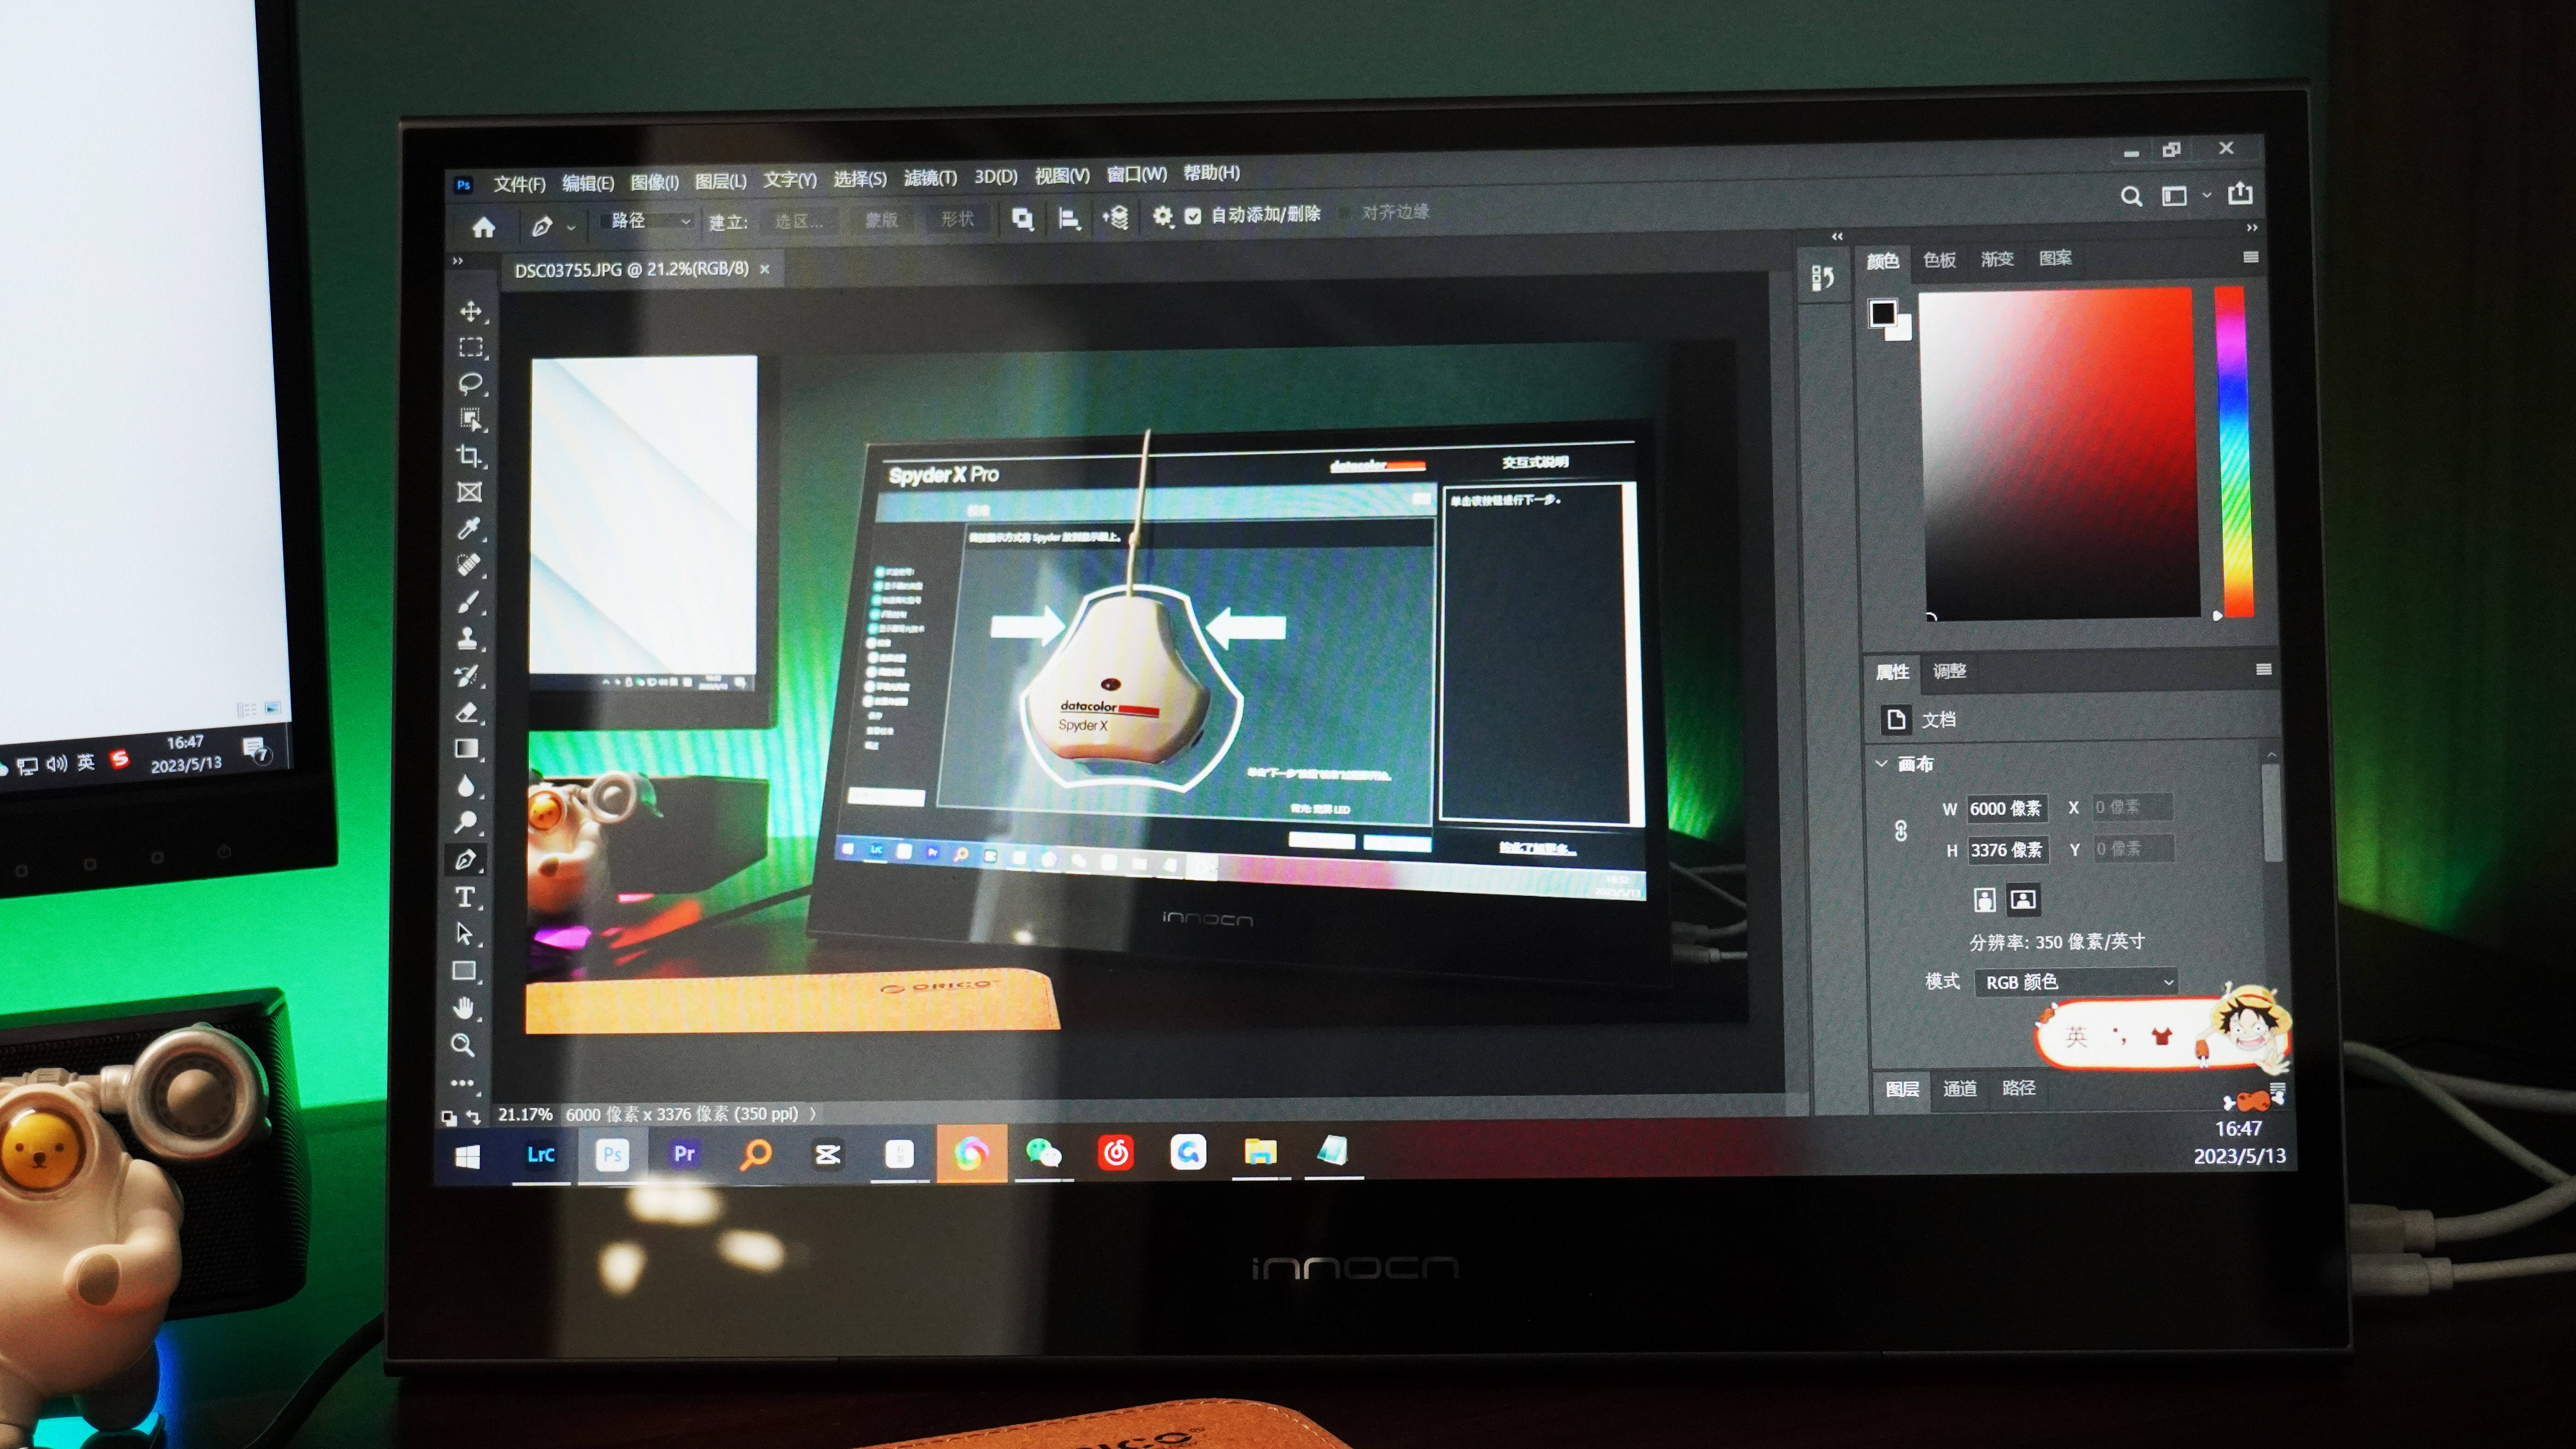Select the Eraser tool

[x=467, y=712]
